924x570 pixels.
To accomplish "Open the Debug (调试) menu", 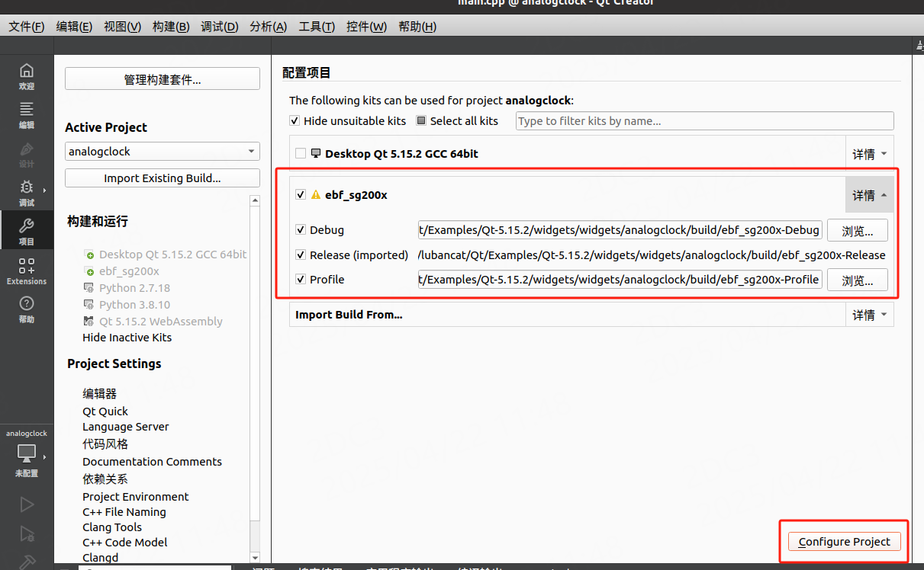I will (x=220, y=27).
